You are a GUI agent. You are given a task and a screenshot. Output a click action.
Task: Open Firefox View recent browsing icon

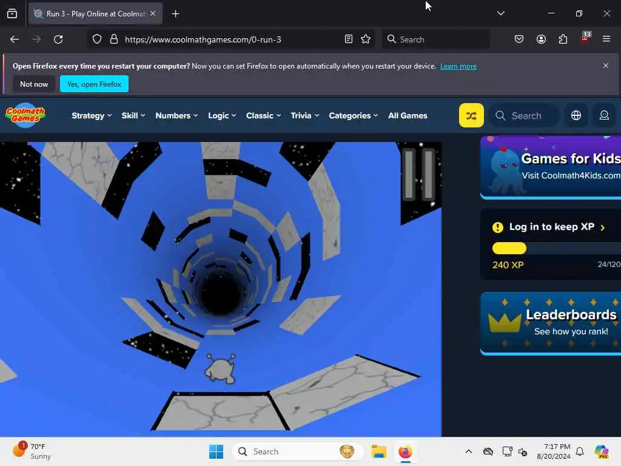coord(12,13)
